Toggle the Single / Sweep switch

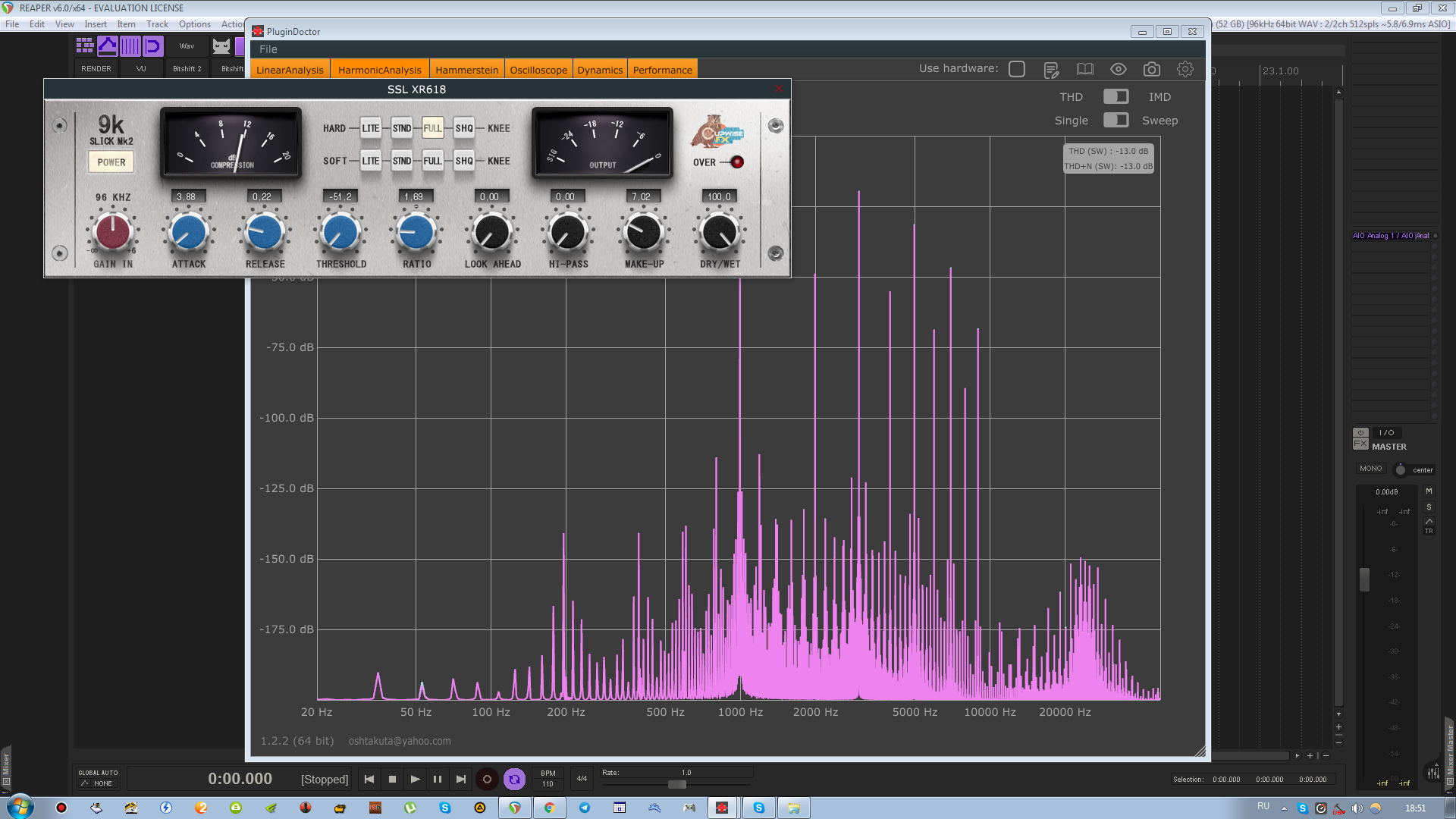(x=1116, y=120)
